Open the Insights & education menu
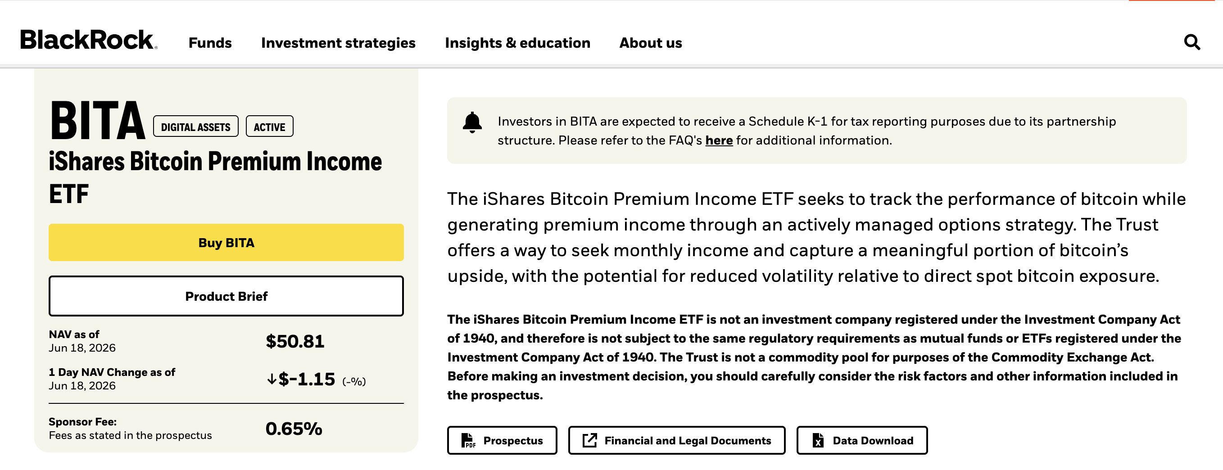This screenshot has height=470, width=1223. [517, 43]
